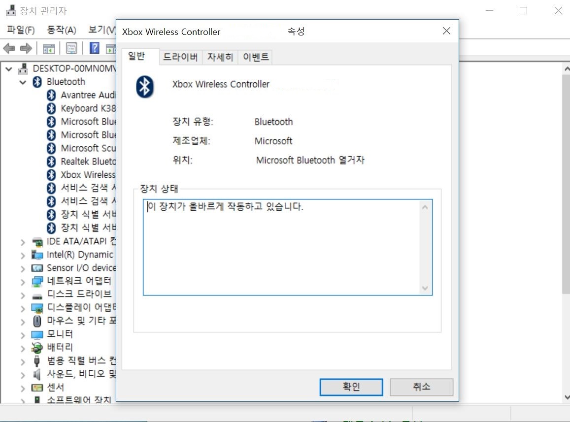The image size is (570, 422).
Task: Collapse the Bluetooth category chevron
Action: [x=23, y=83]
